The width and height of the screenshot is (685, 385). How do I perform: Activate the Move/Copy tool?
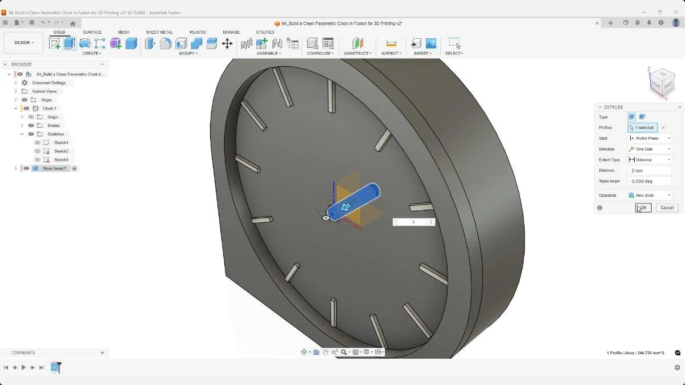[x=228, y=43]
